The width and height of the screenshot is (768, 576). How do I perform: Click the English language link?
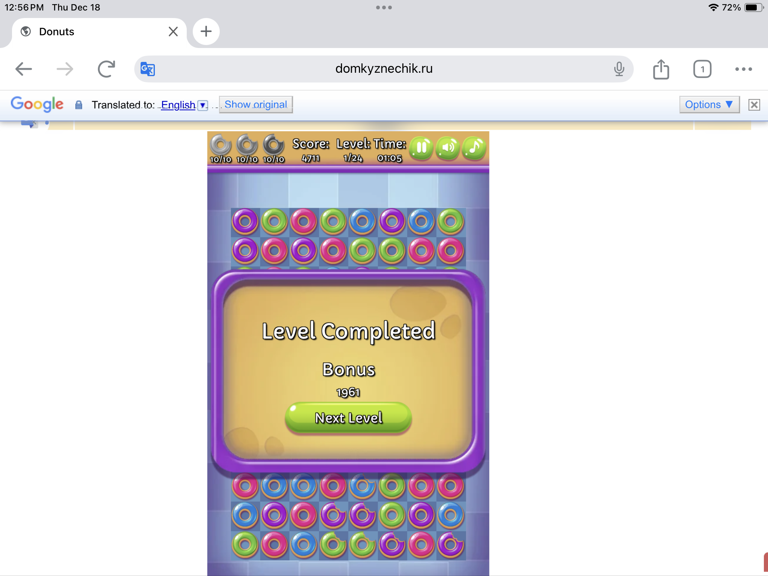tap(178, 105)
